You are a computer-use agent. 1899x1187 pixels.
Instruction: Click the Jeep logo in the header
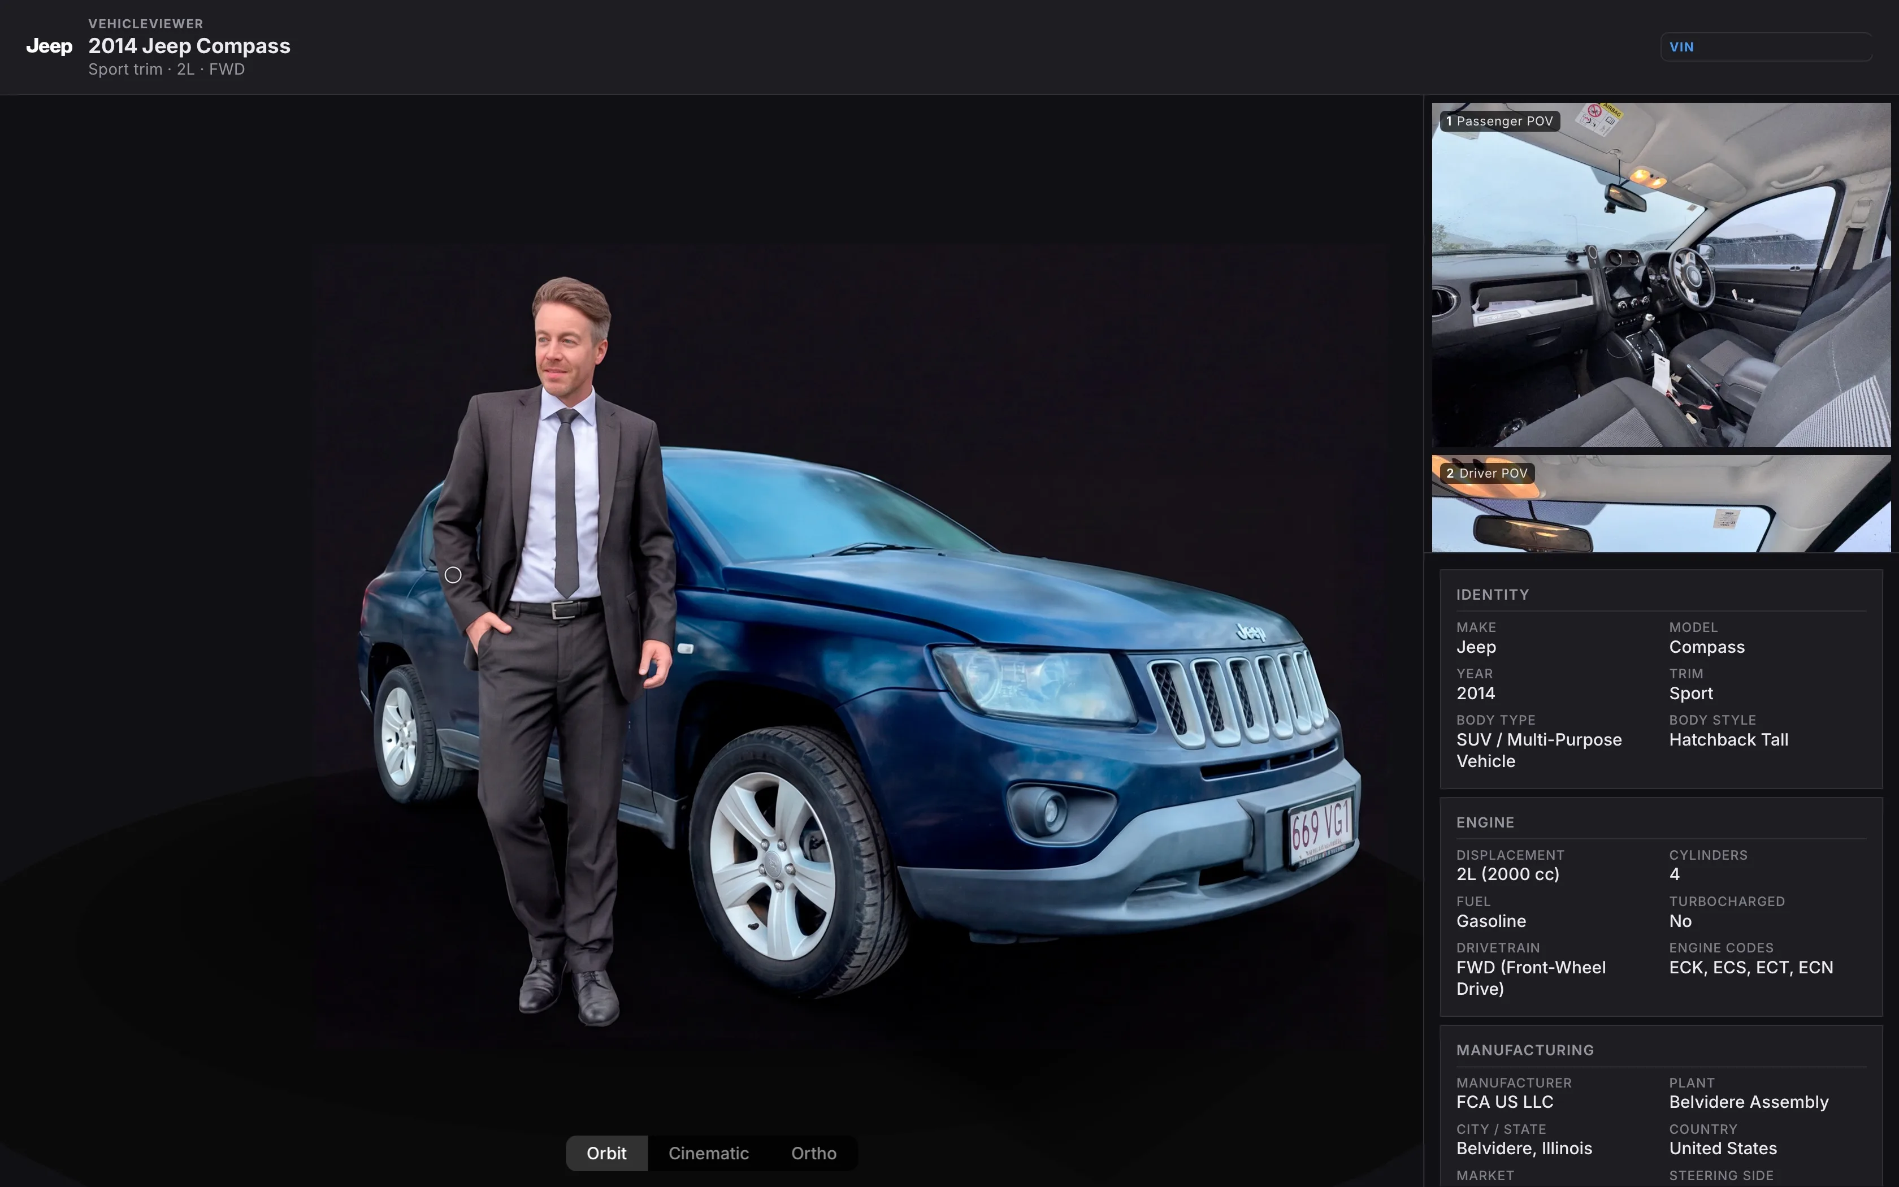click(49, 46)
